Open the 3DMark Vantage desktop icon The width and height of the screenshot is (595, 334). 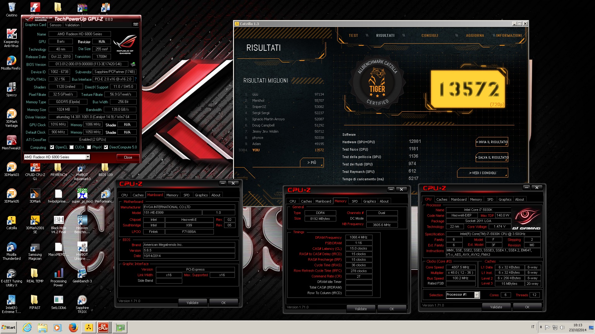pos(11,118)
